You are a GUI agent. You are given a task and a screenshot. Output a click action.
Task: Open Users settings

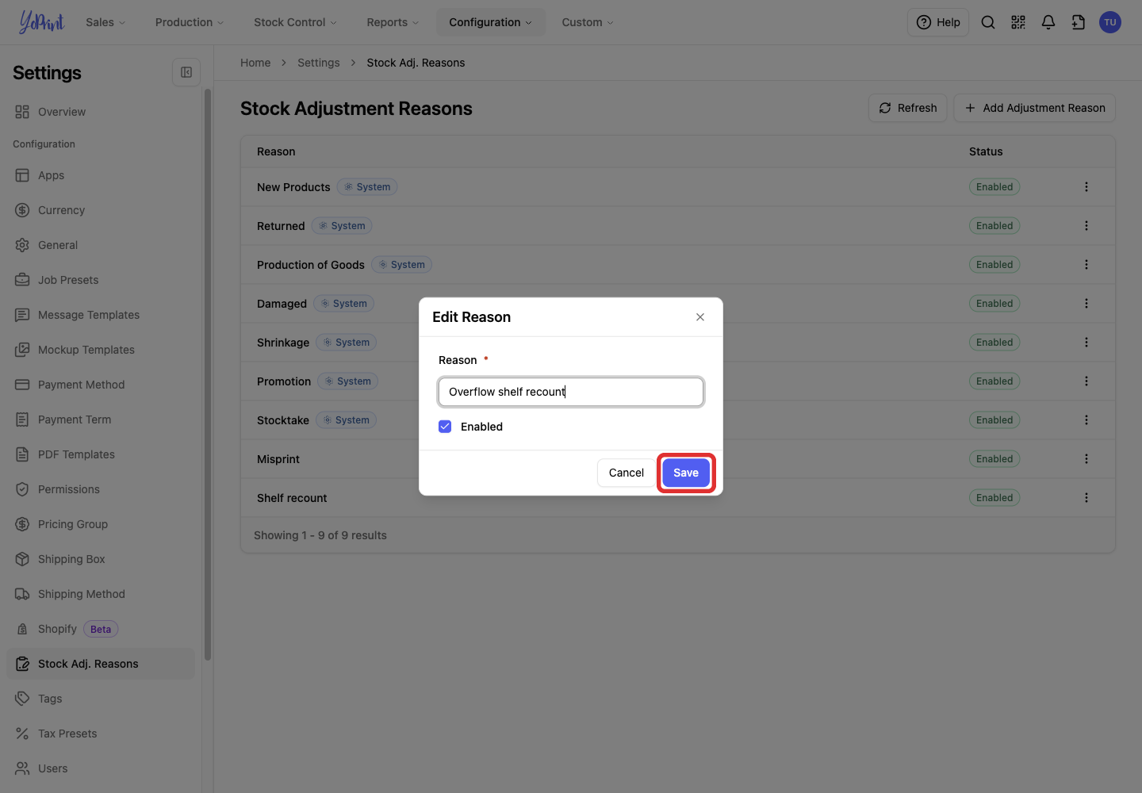pos(101,768)
